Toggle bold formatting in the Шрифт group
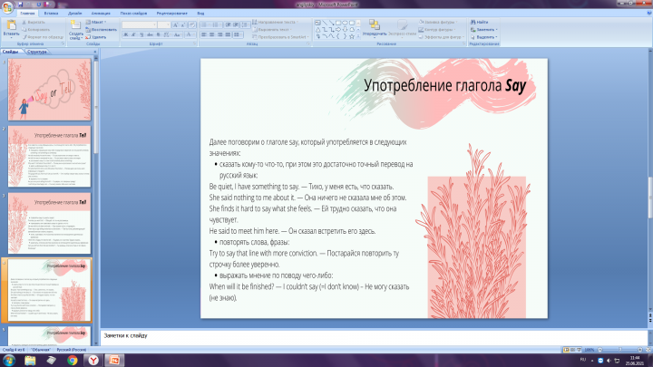Screen dimensions: 653x367 126,35
